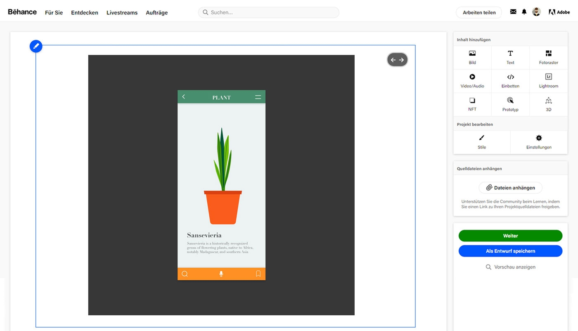Add a Fotoraster photo grid
Viewport: 578px width, 331px height.
(x=548, y=57)
